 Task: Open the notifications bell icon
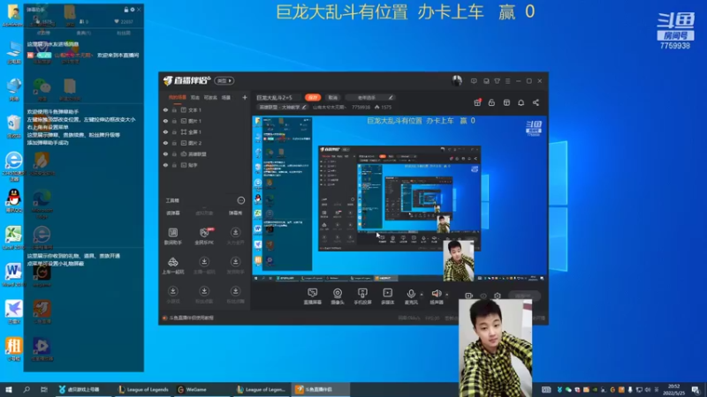tap(521, 102)
